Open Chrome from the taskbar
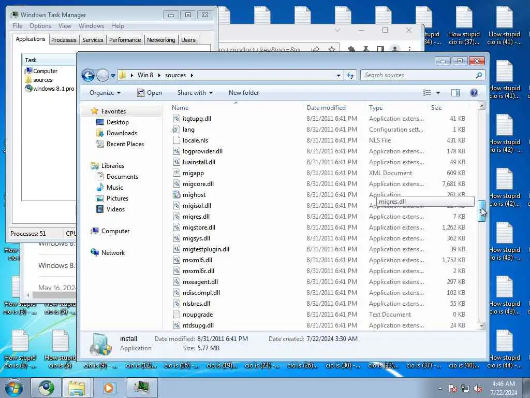Viewport: 530px width, 398px height. [x=46, y=388]
